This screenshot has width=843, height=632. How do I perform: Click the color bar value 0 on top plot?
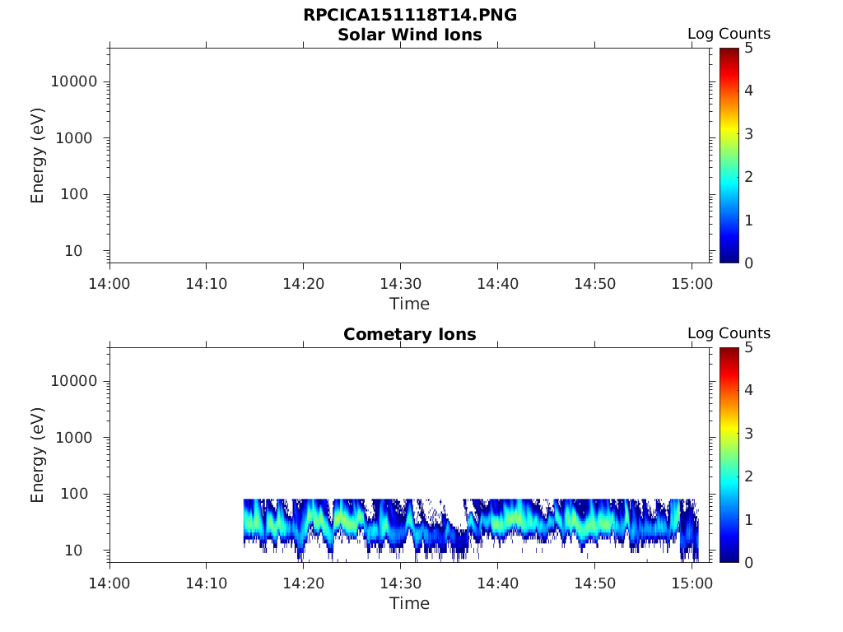click(748, 263)
